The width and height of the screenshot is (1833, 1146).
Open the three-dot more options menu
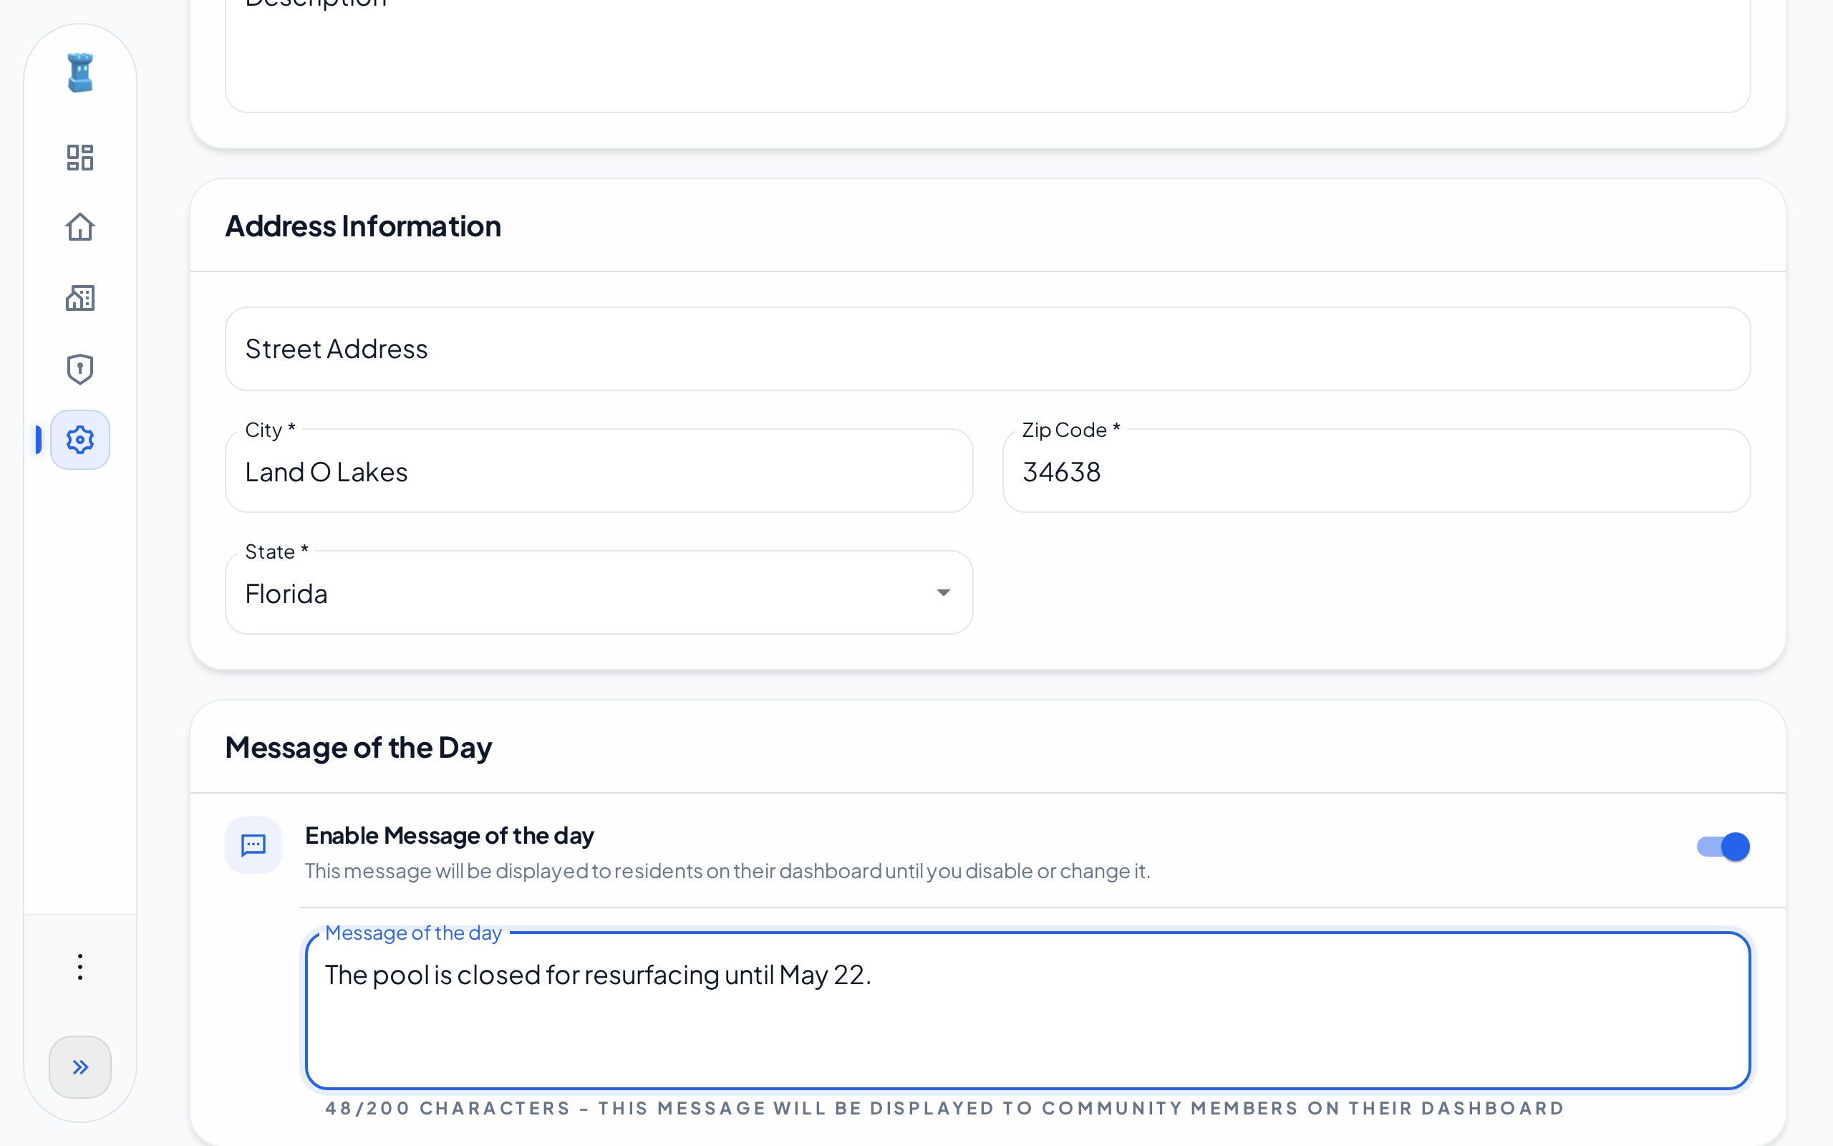pyautogui.click(x=80, y=967)
